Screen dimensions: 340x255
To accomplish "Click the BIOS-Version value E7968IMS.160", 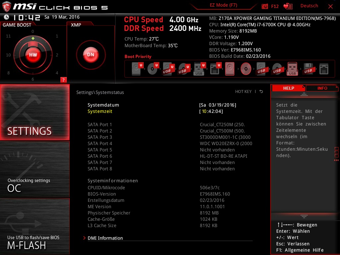I will click(x=215, y=194).
